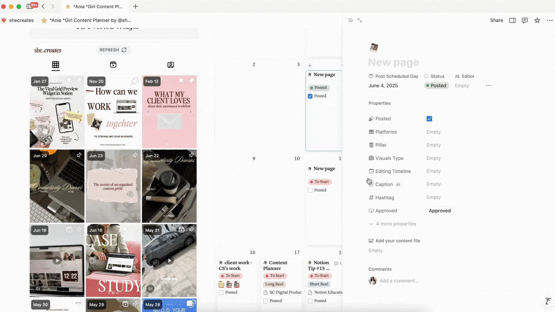The width and height of the screenshot is (555, 312).
Task: Uncheck the Posted property checkbox
Action: (429, 118)
